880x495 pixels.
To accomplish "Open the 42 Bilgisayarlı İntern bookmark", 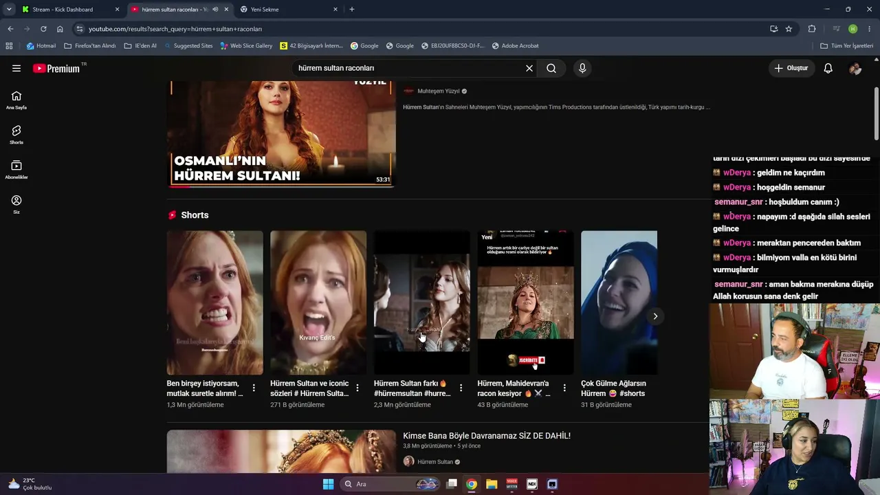I will tap(311, 46).
